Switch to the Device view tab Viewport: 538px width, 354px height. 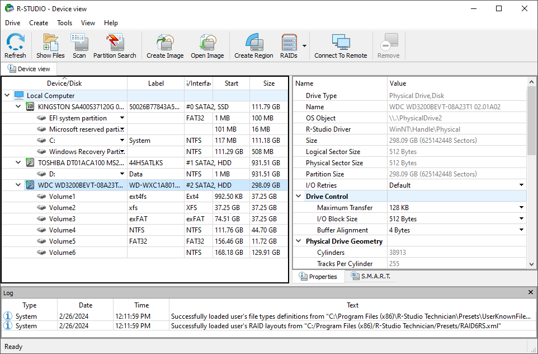point(29,69)
